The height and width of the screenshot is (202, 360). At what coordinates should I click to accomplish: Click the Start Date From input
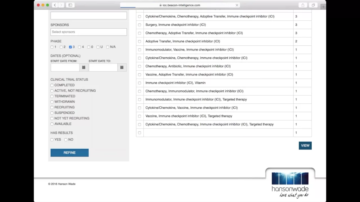[65, 67]
